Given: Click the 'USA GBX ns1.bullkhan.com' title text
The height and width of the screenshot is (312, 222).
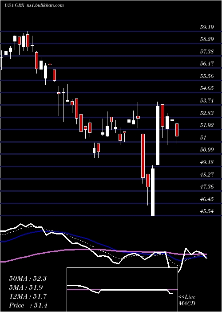Looking at the screenshot, I should [x=34, y=5].
